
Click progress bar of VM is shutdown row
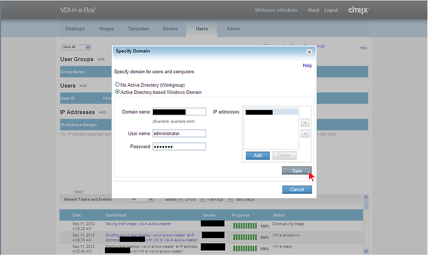click(245, 237)
